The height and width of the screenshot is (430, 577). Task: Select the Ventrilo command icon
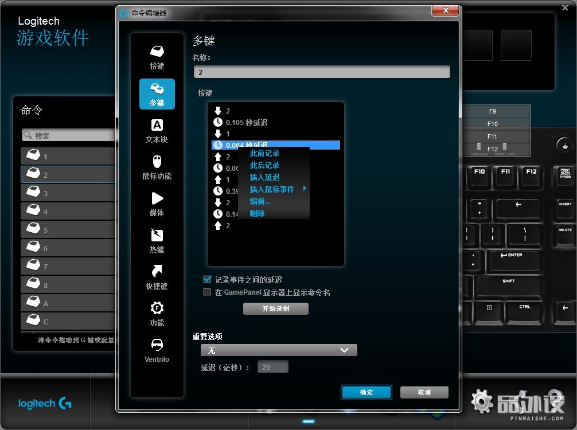pyautogui.click(x=156, y=350)
